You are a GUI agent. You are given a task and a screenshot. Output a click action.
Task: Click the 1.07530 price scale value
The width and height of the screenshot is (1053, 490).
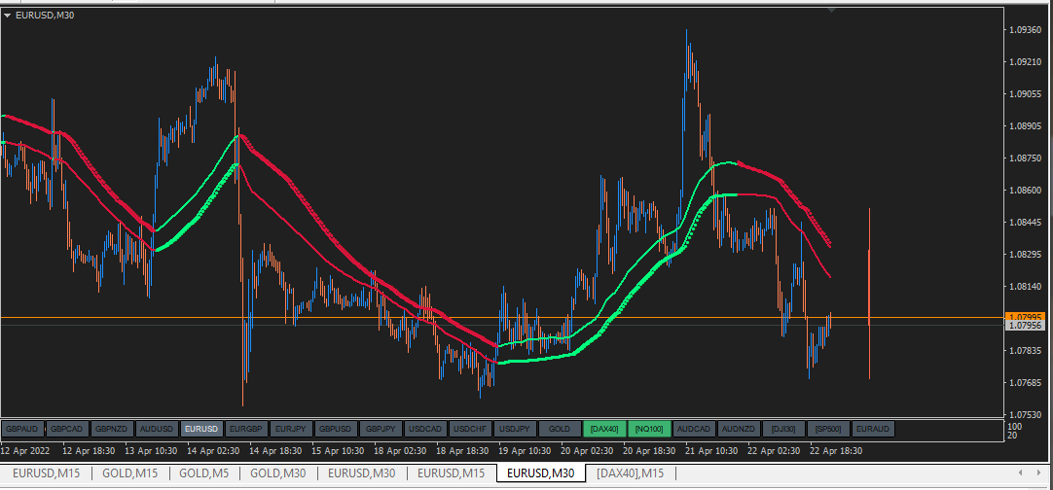pyautogui.click(x=1025, y=414)
